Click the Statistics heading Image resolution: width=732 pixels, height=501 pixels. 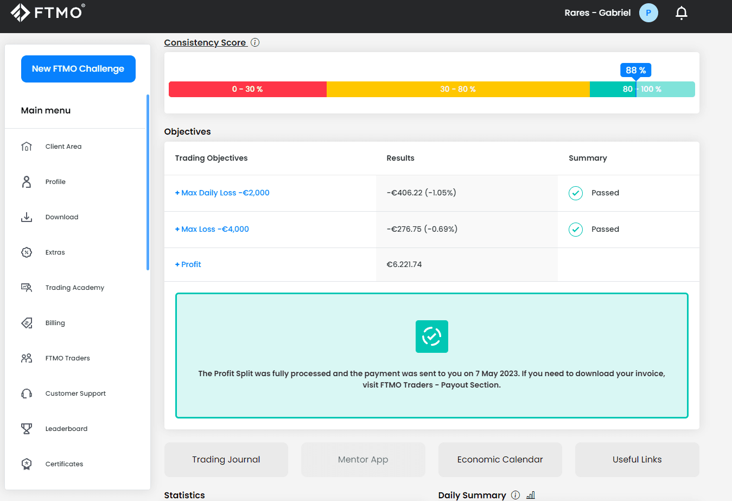(184, 495)
